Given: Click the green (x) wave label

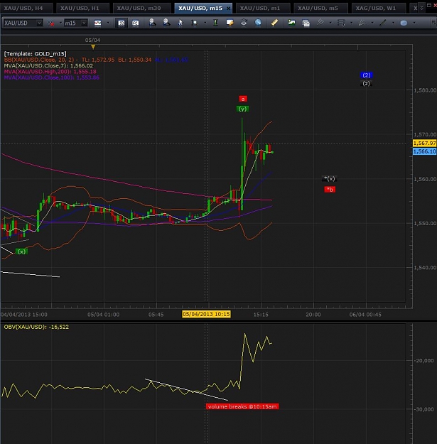Looking at the screenshot, I should (x=21, y=251).
